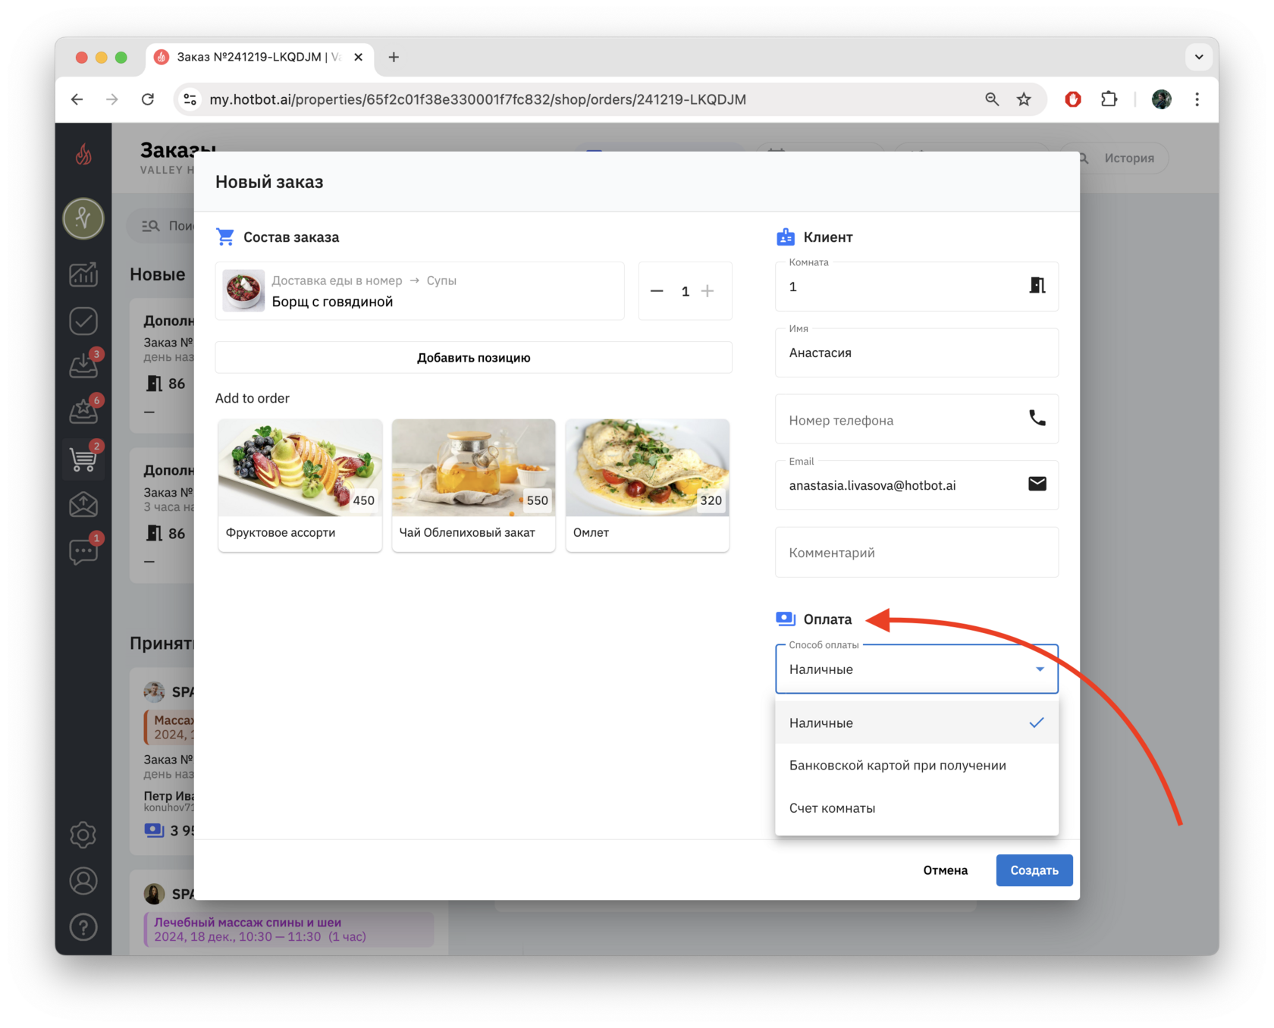Screen dimensions: 1274x1028
Task: Open the shop cart icon in sidebar
Action: click(83, 458)
